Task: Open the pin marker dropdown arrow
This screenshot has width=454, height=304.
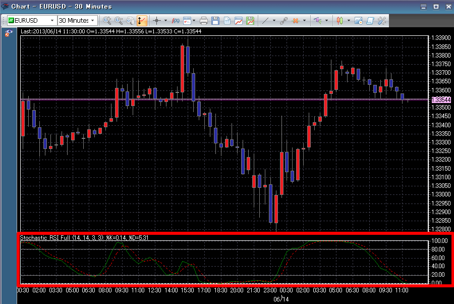Action: (x=326, y=21)
